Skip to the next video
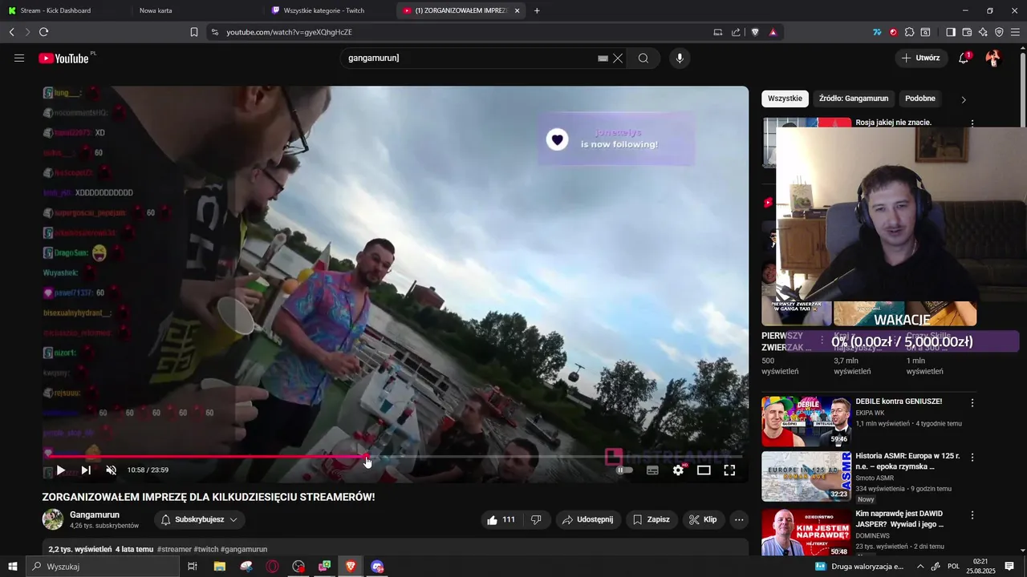The image size is (1027, 577). click(86, 470)
